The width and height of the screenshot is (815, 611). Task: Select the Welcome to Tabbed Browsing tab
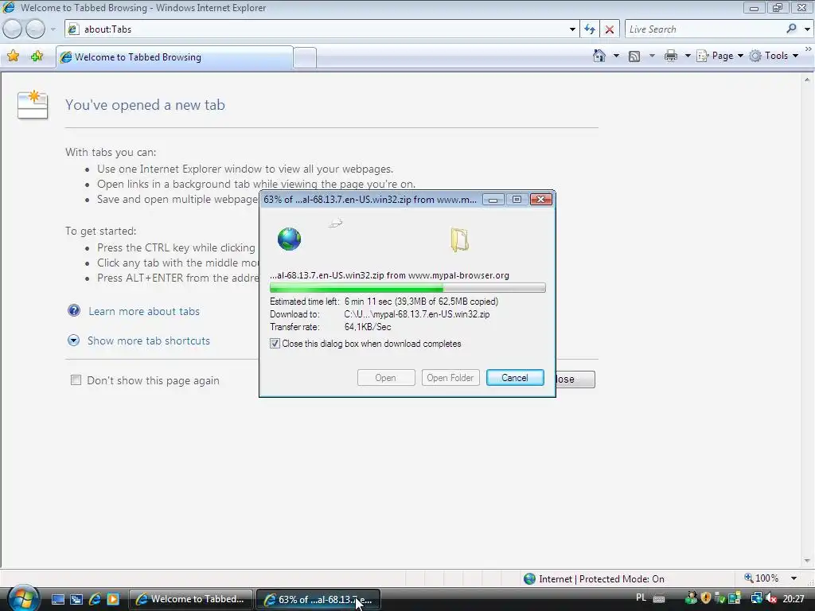(x=174, y=57)
